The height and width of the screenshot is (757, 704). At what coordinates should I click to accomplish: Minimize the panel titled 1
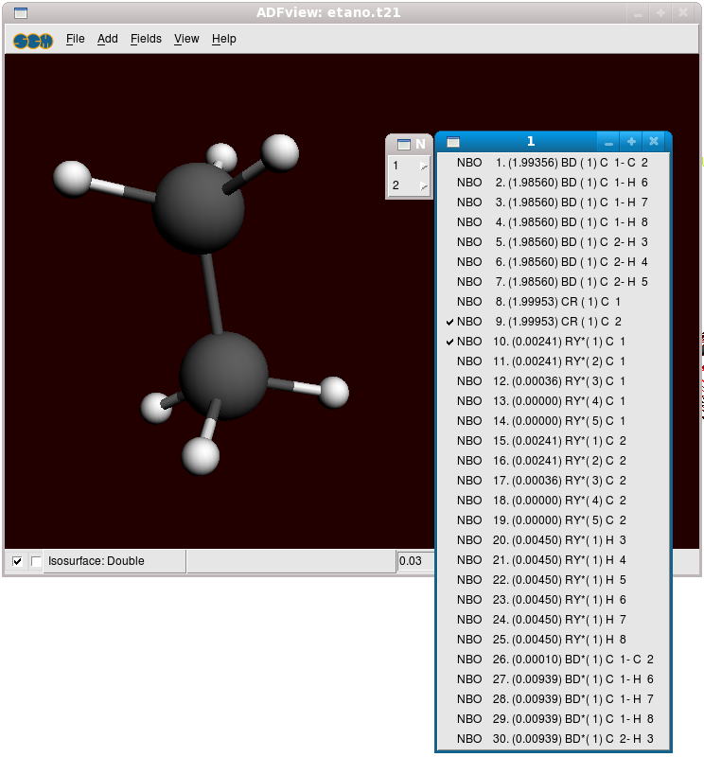coord(608,142)
